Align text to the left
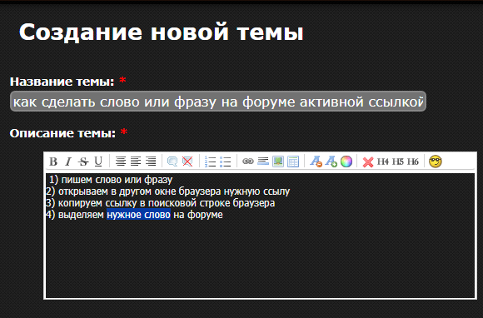Screen dimensions: 483x318 (136, 161)
